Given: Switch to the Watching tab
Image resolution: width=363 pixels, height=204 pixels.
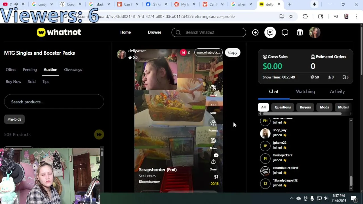Looking at the screenshot, I should click(305, 92).
